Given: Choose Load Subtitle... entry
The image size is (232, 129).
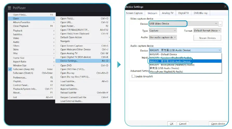Looking at the screenshot, I should click(x=83, y=81).
